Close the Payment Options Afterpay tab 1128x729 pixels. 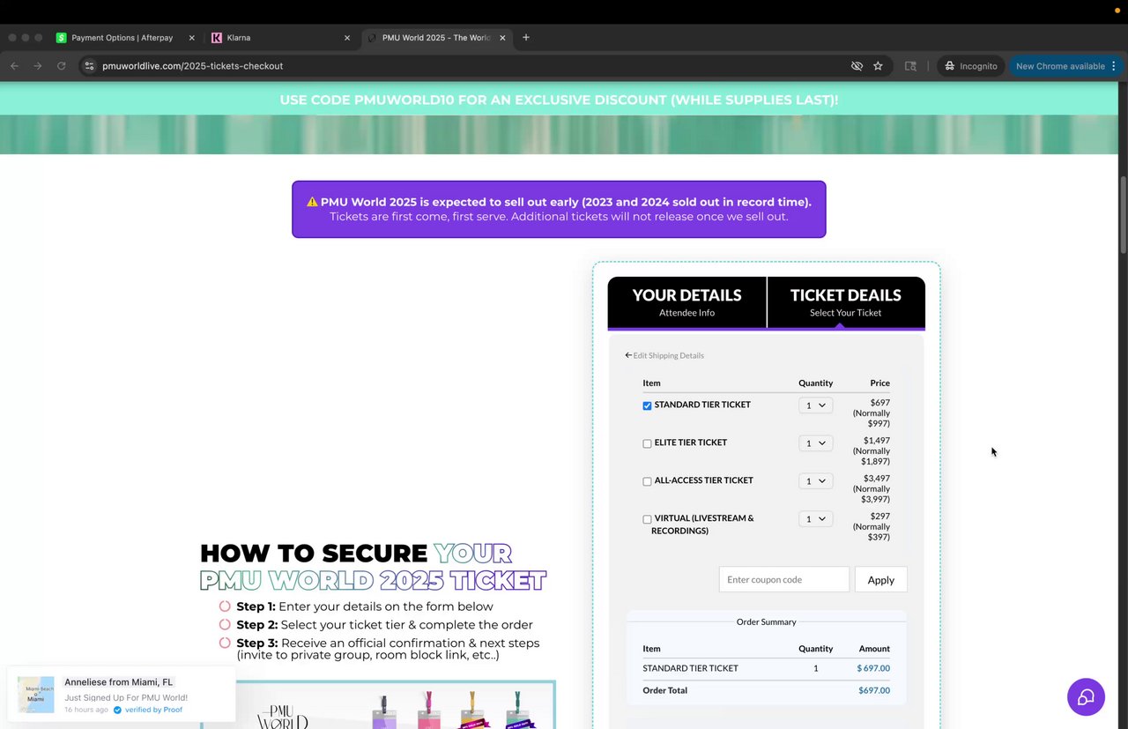[191, 38]
